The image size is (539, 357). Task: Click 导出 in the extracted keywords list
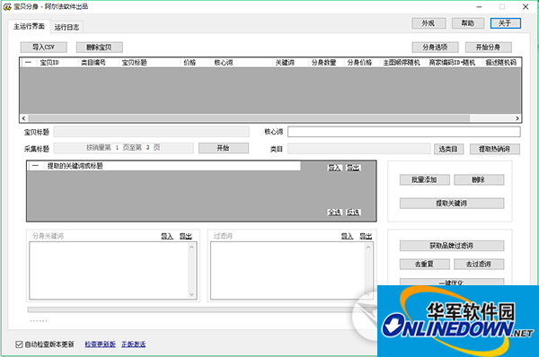click(x=353, y=168)
